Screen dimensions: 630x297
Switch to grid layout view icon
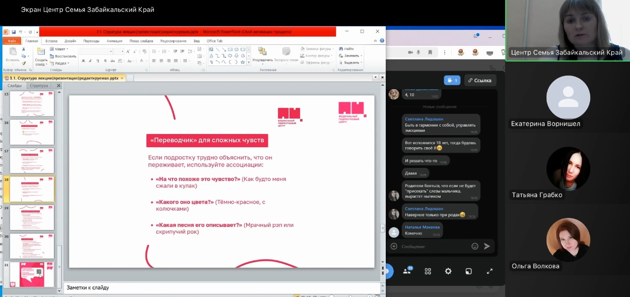pyautogui.click(x=428, y=271)
